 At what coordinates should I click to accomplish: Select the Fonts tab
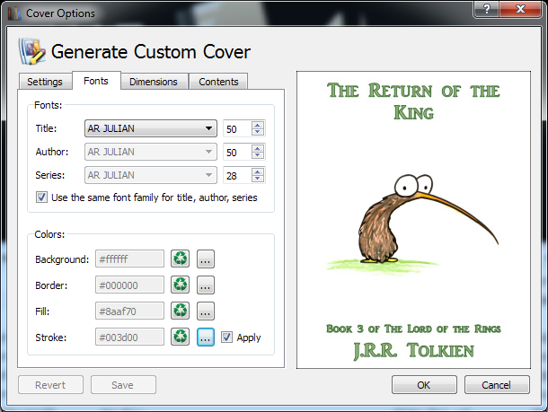(96, 81)
